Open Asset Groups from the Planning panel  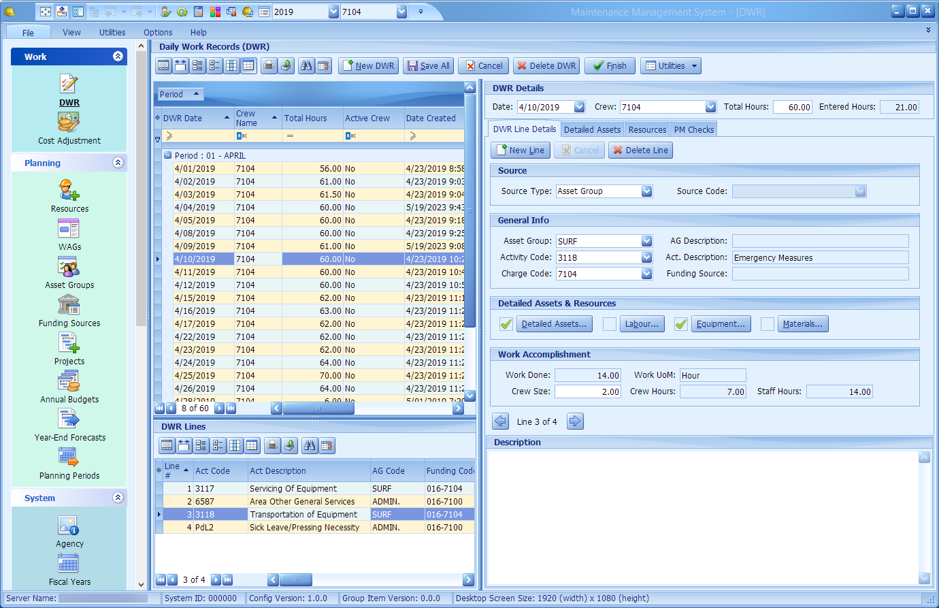coord(69,268)
